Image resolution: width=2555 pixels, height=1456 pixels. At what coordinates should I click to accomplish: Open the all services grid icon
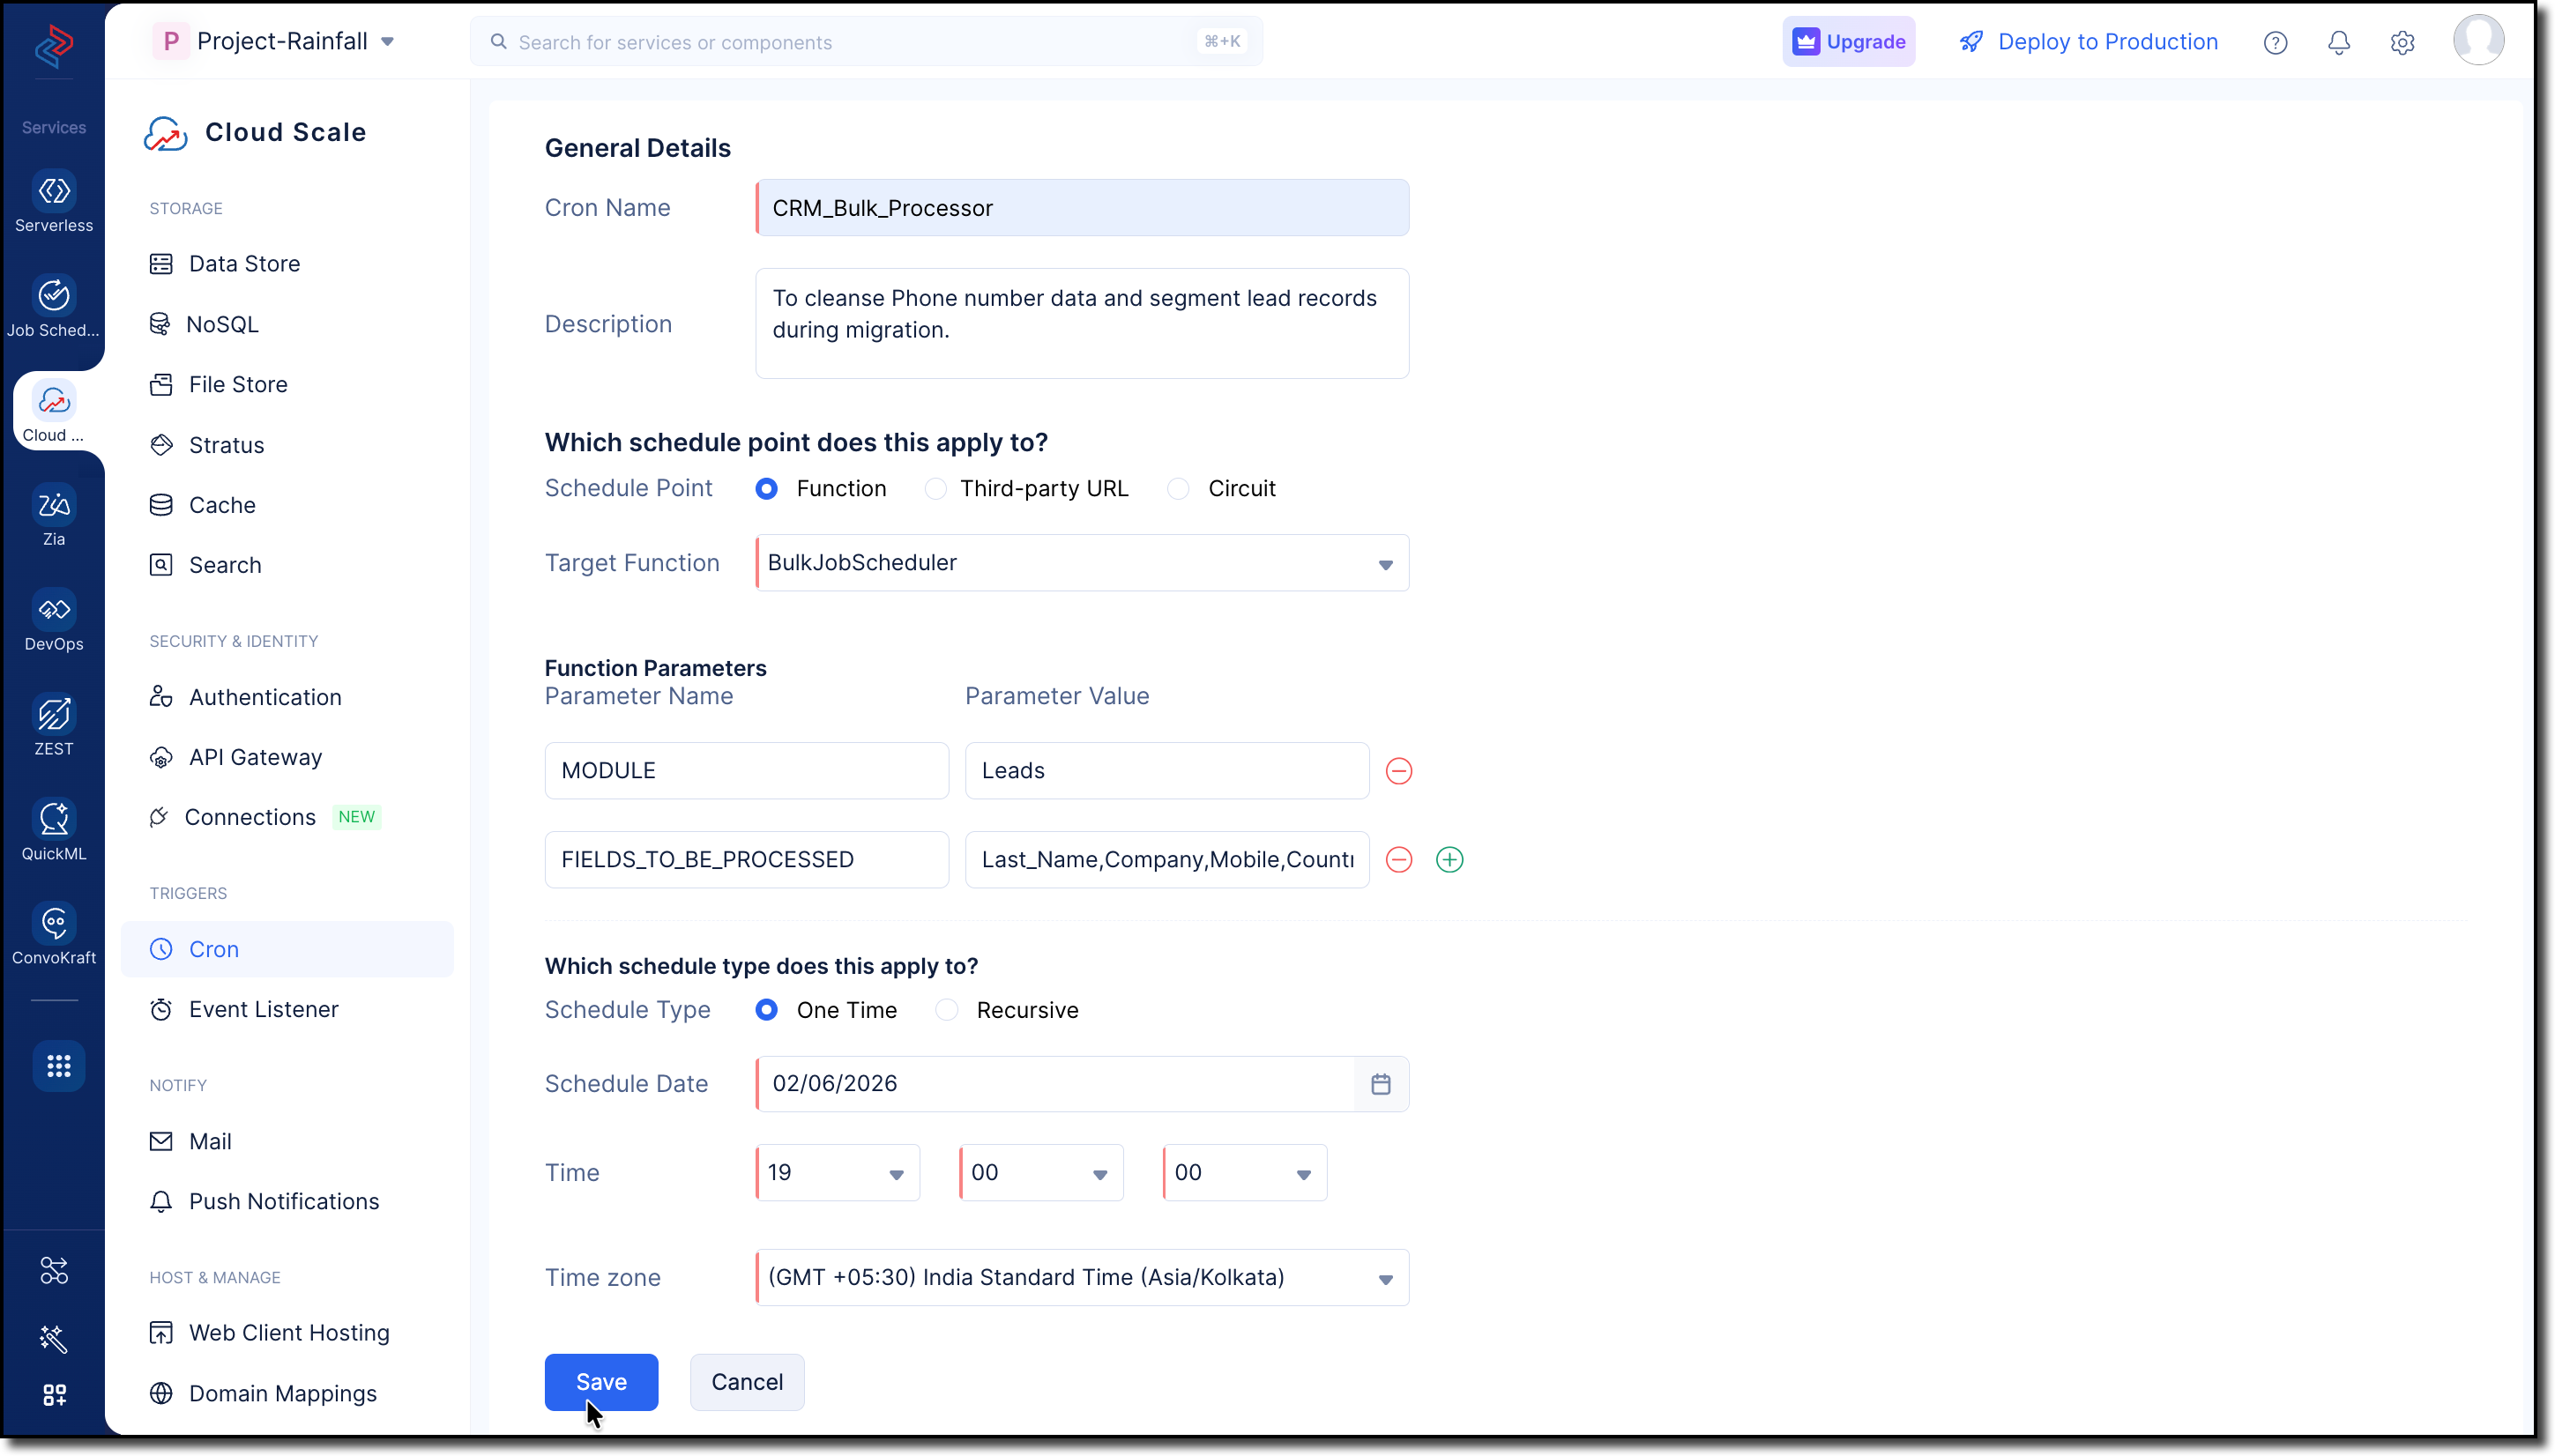(58, 1066)
